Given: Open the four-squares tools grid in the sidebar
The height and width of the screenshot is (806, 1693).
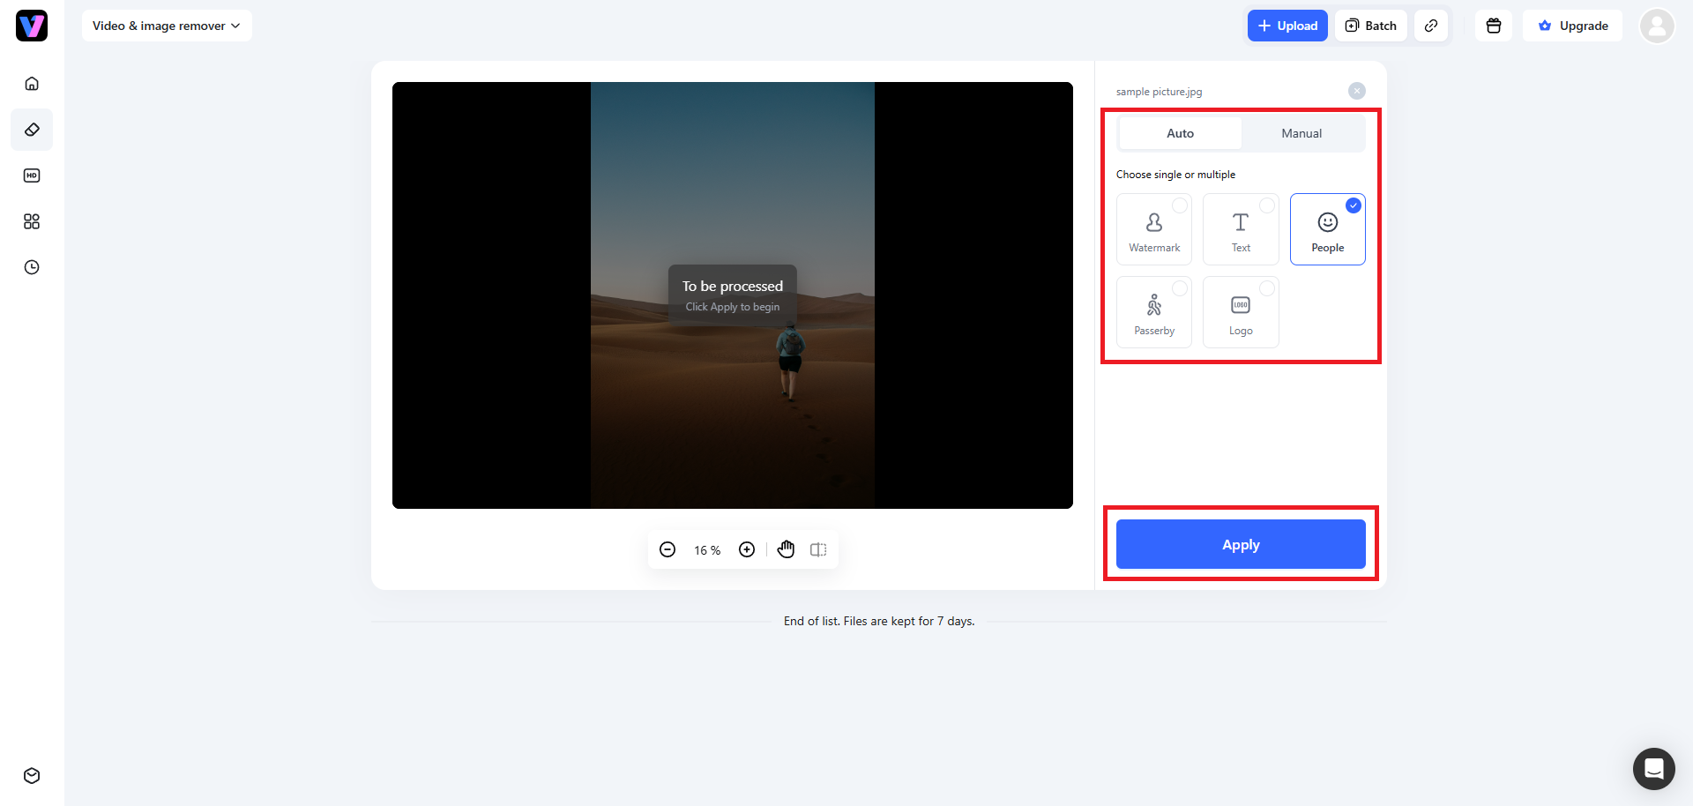Looking at the screenshot, I should 32,221.
